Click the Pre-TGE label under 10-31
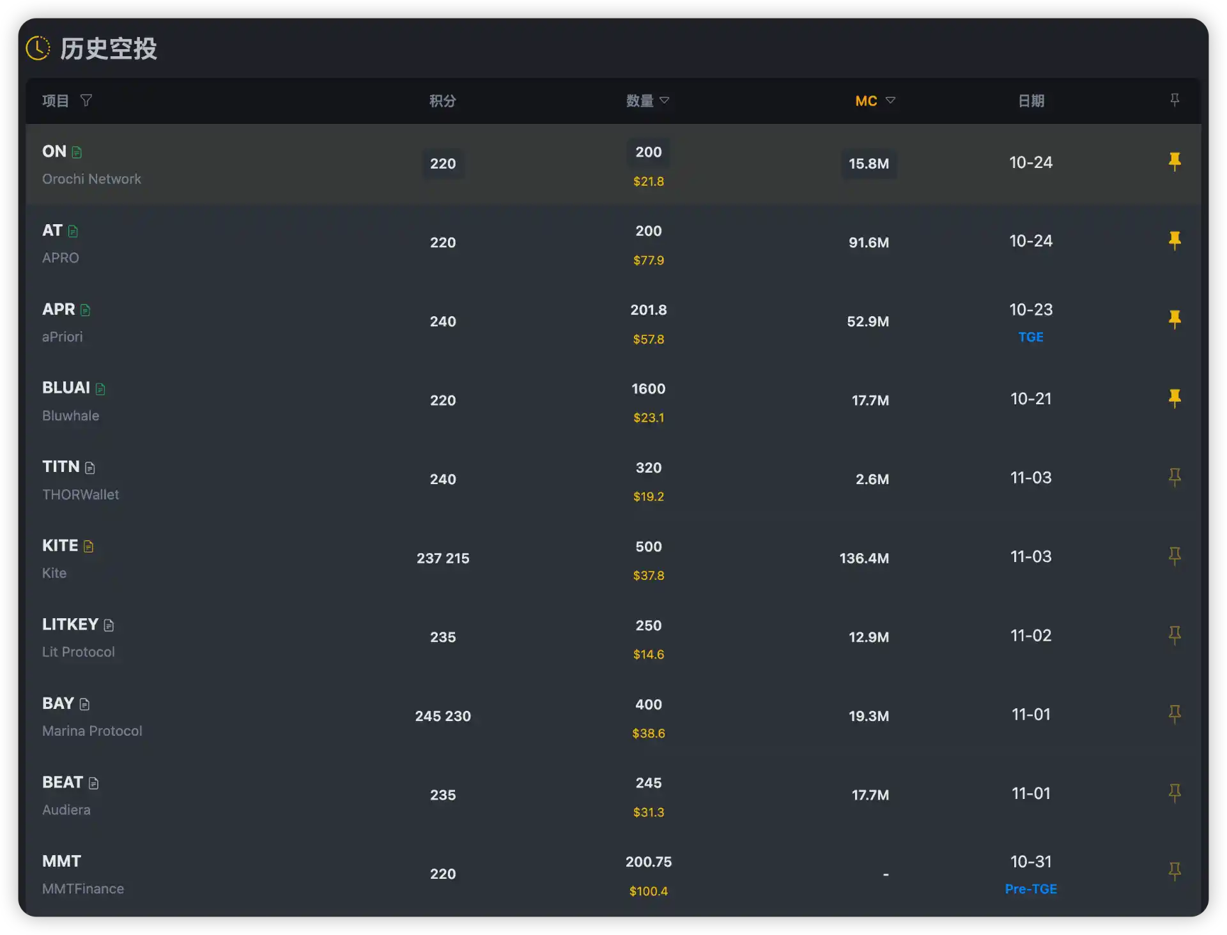 click(1030, 889)
